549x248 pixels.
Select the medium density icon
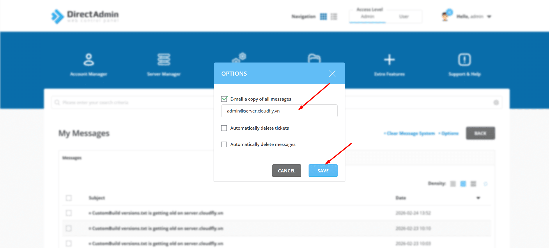463,184
